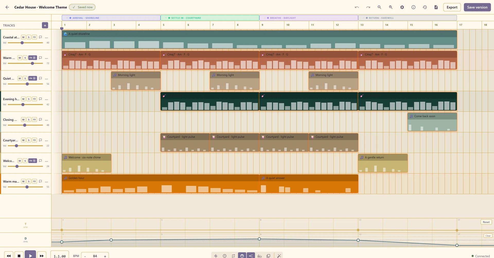
Task: Select the RETURN · FAREWELL section marker
Action: (x=408, y=18)
